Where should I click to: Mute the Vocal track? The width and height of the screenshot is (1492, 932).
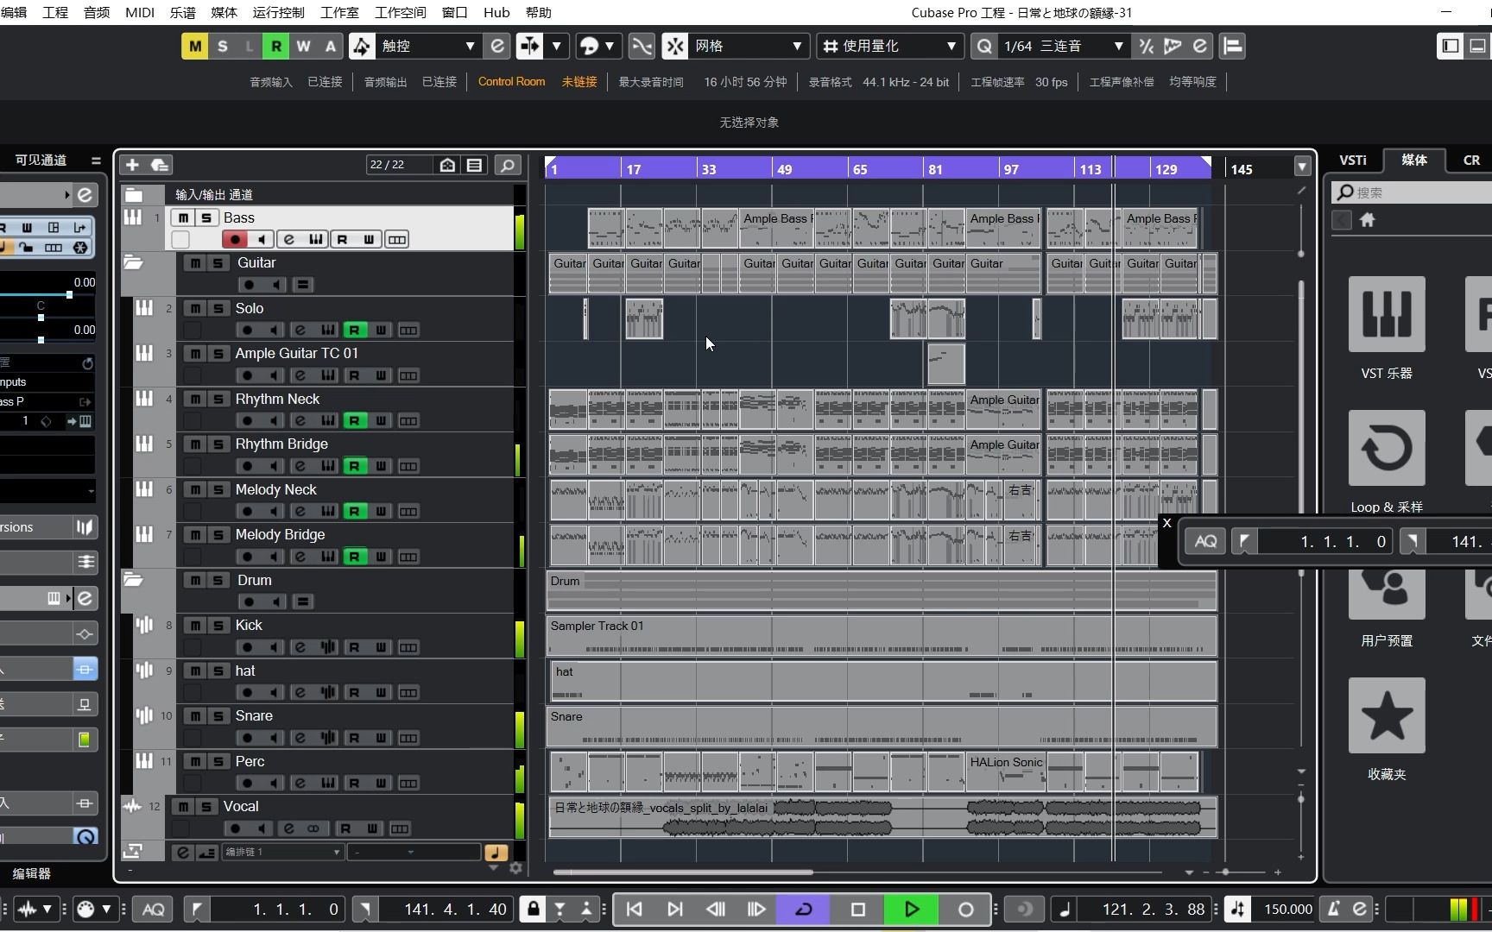(183, 806)
